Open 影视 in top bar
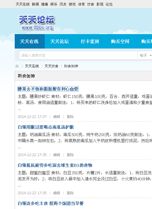Image resolution: width=152 pixels, height=209 pixels. (x=100, y=4)
